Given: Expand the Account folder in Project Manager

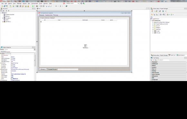Looking at the screenshot, I should point(153,26).
